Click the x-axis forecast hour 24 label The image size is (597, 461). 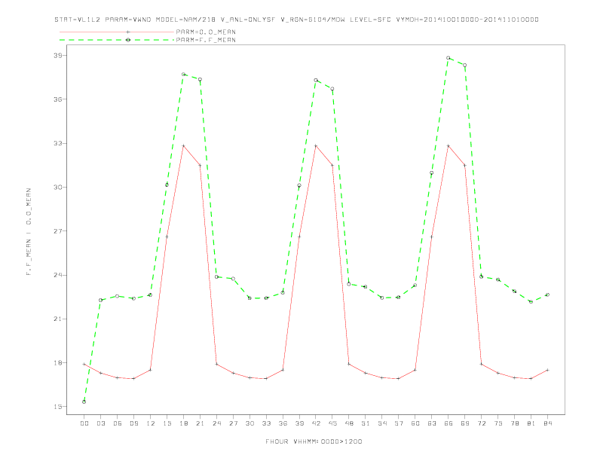pyautogui.click(x=216, y=423)
